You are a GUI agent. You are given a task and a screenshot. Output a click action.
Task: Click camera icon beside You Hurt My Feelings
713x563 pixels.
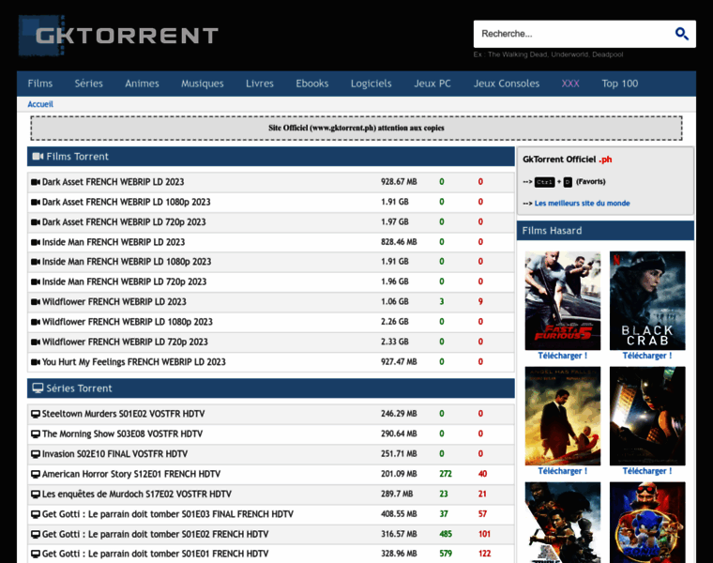coord(36,362)
